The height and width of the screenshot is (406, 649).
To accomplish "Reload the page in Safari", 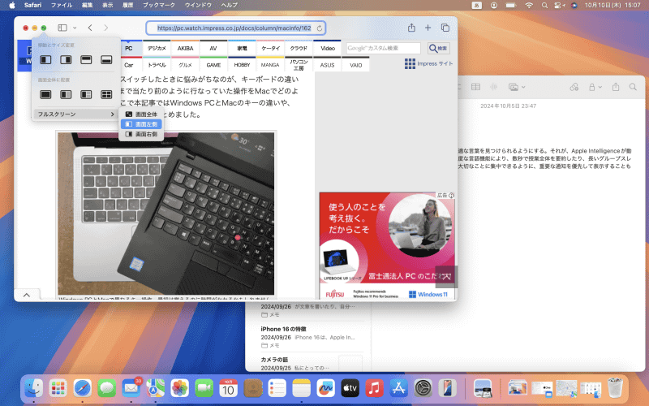I will [x=319, y=28].
